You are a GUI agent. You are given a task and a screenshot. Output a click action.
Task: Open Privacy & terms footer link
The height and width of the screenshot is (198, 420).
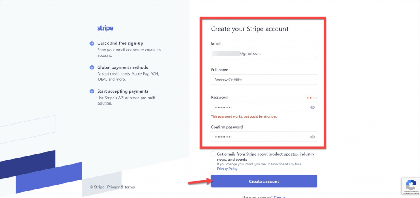[x=121, y=187]
